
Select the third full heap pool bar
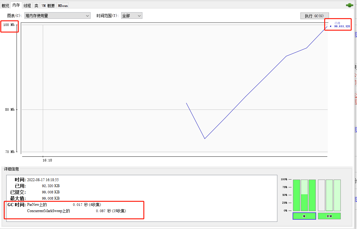(312, 195)
